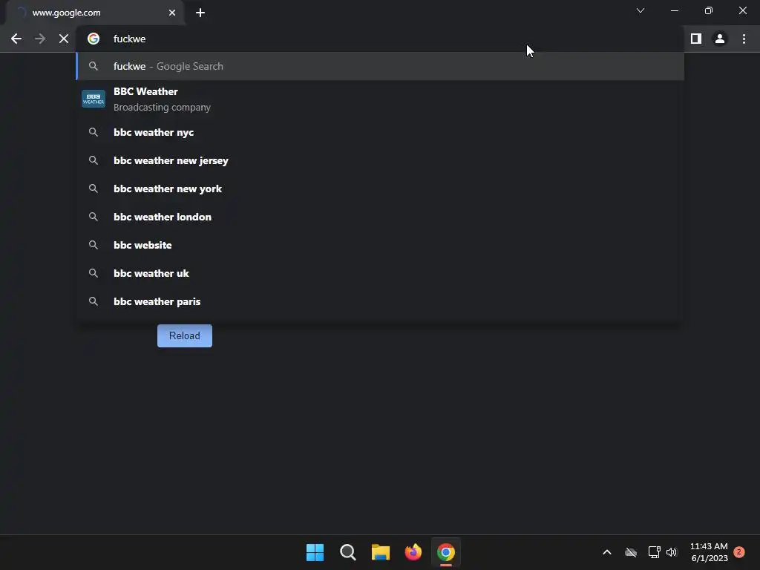Click the Google icon in address bar
The image size is (760, 570).
[94, 39]
